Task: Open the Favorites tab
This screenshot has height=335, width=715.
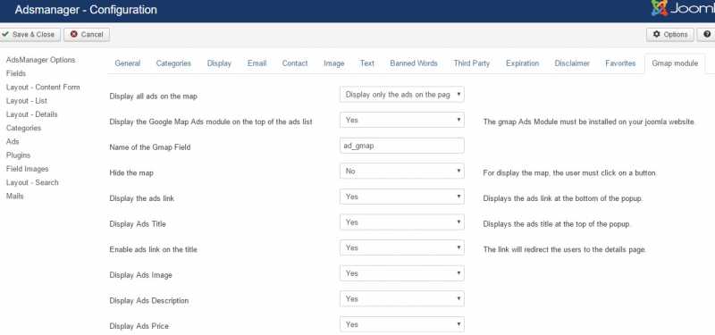Action: click(x=620, y=63)
